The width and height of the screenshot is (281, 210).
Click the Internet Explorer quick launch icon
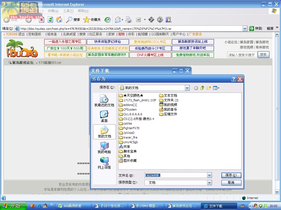coord(38,206)
